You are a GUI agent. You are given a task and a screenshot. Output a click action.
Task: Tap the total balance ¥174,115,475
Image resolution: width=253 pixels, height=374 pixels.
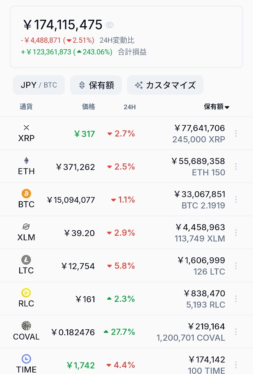coord(63,25)
